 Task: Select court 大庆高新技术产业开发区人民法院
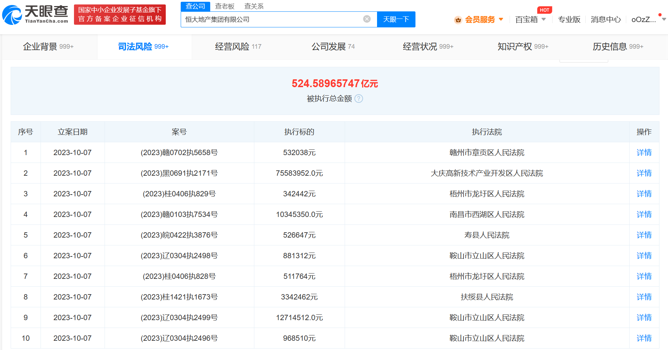[487, 173]
